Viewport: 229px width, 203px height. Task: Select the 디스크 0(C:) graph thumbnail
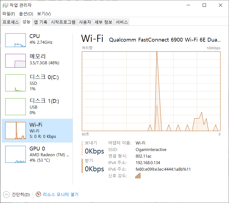coord(15,83)
